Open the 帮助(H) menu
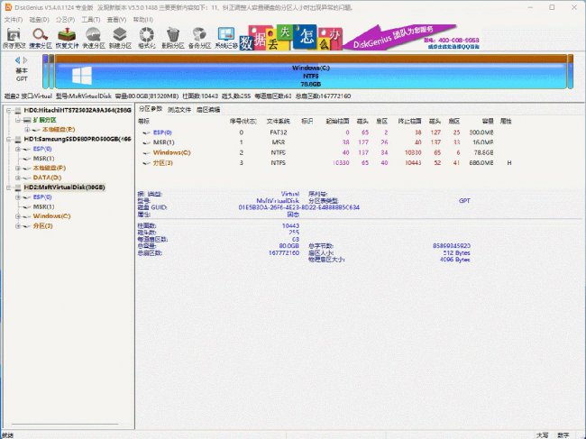This screenshot has width=586, height=439. [143, 20]
